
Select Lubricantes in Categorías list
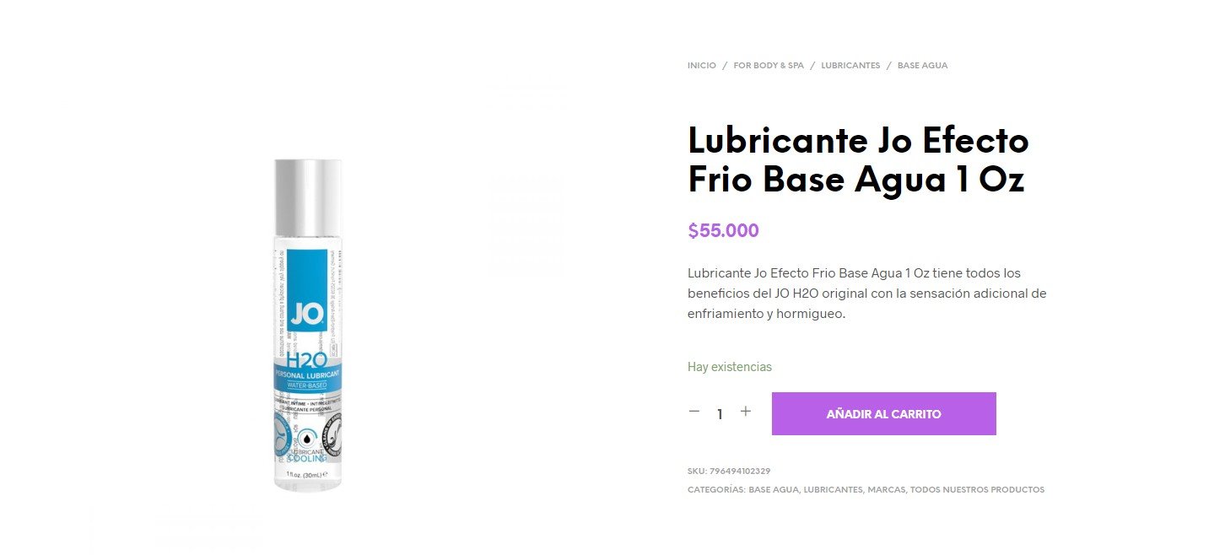click(x=833, y=490)
